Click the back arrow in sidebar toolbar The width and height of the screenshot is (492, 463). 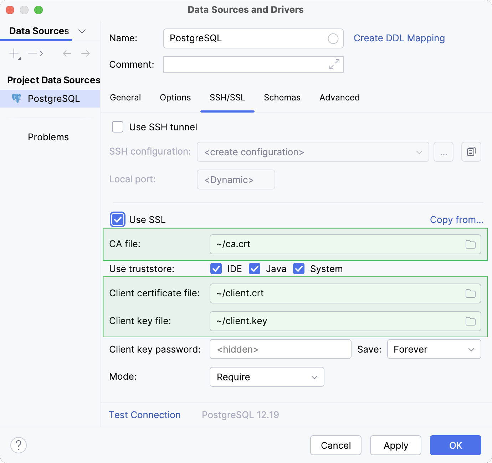67,53
